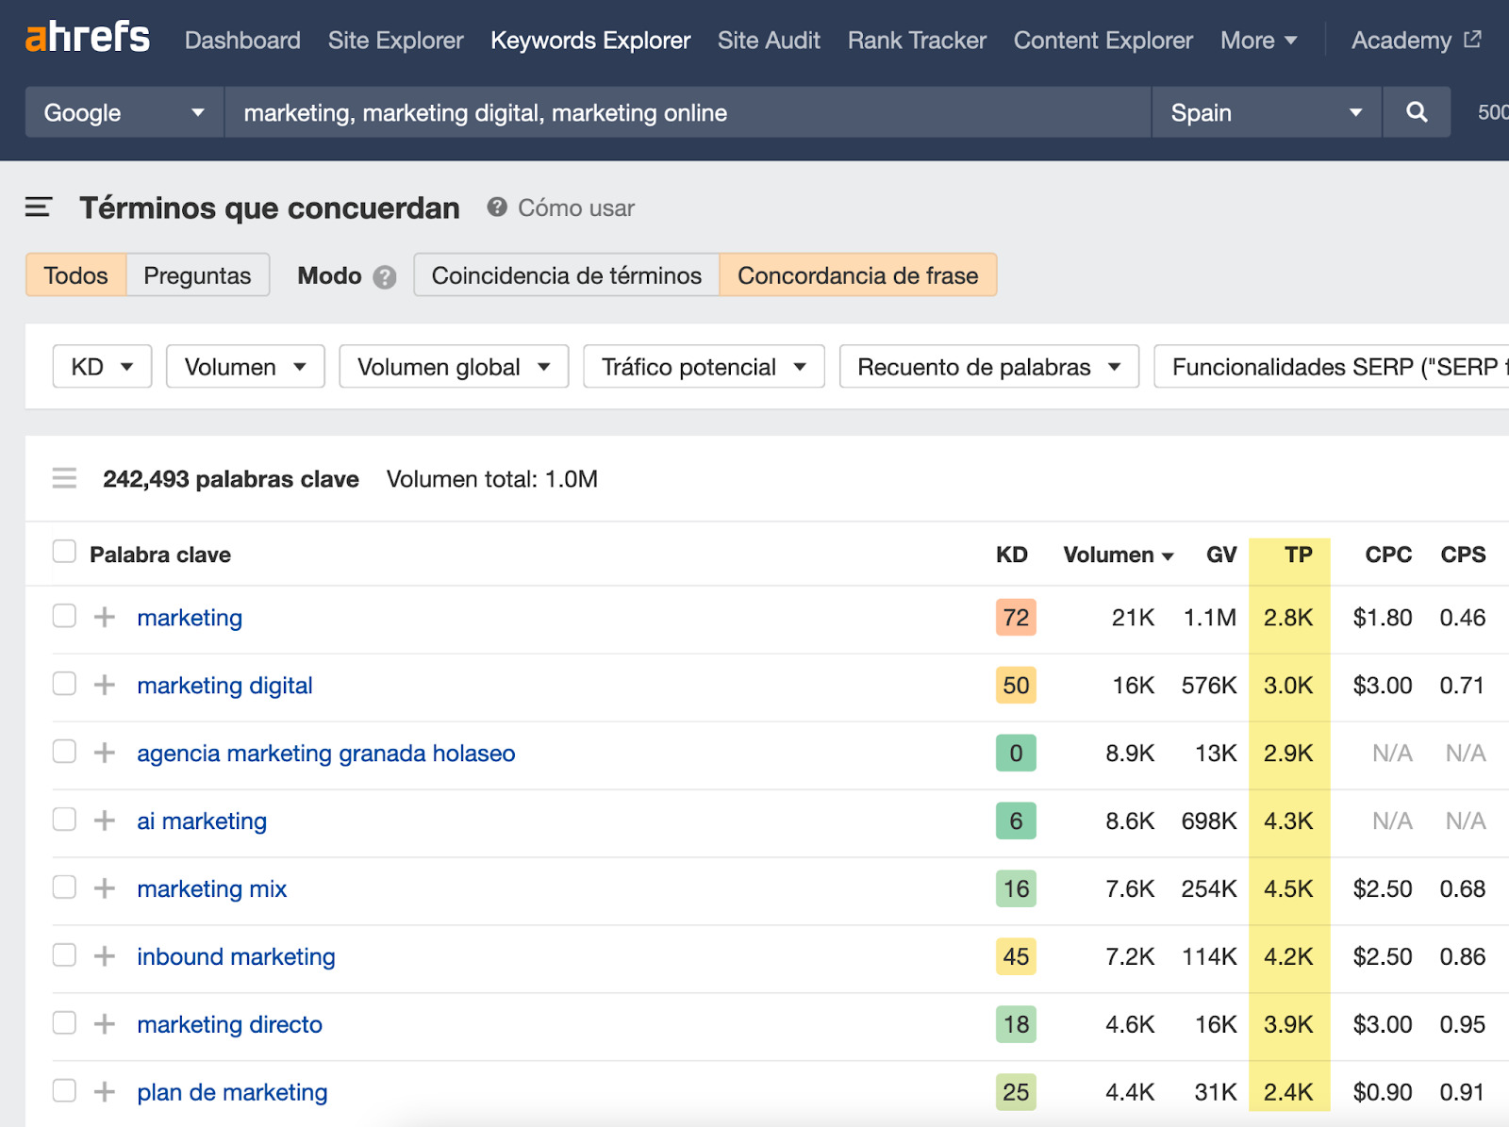Select Coincidencia de términos mode
The width and height of the screenshot is (1509, 1127).
click(x=566, y=275)
